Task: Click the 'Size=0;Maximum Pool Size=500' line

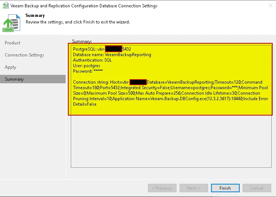Action: pos(167,93)
